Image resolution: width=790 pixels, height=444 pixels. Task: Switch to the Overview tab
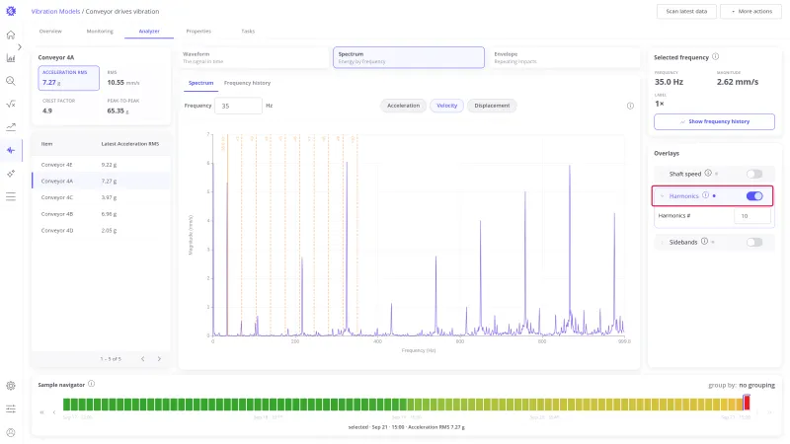coord(50,32)
